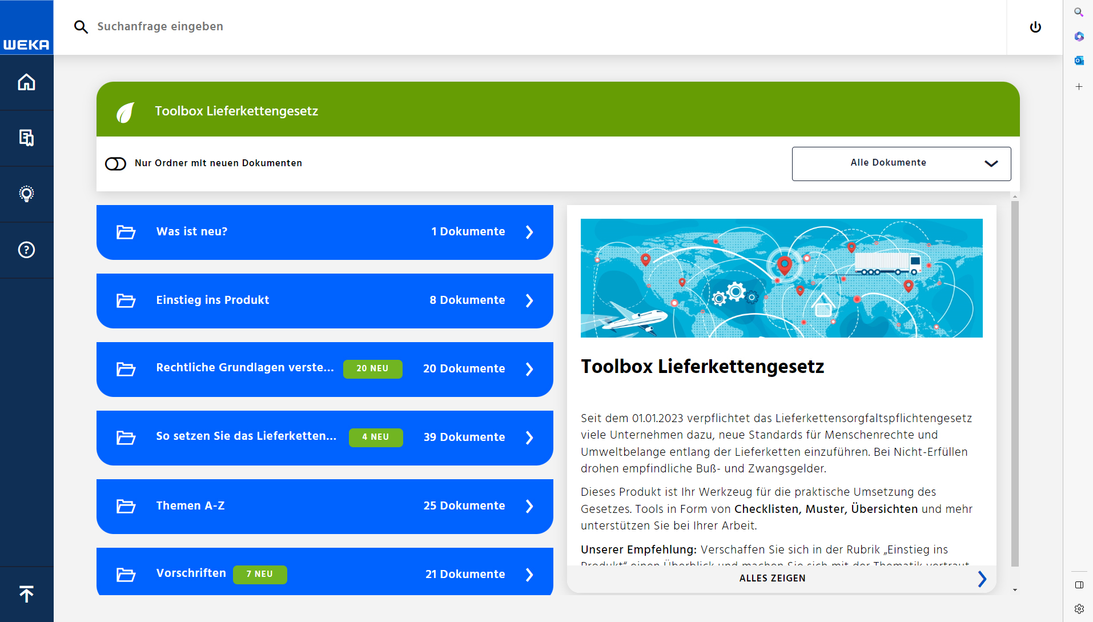Screen dimensions: 1093x622
Task: Expand Vorschriften via chevron
Action: [x=529, y=575]
